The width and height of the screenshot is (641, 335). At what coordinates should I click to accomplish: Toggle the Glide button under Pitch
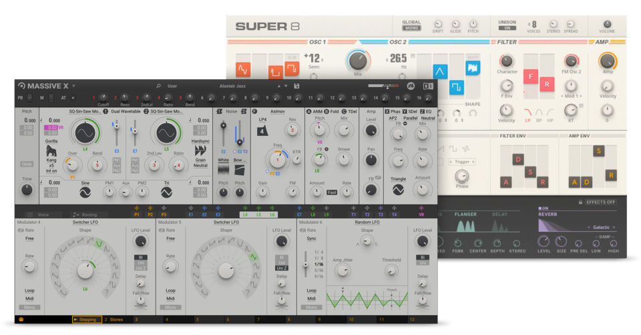[x=27, y=164]
